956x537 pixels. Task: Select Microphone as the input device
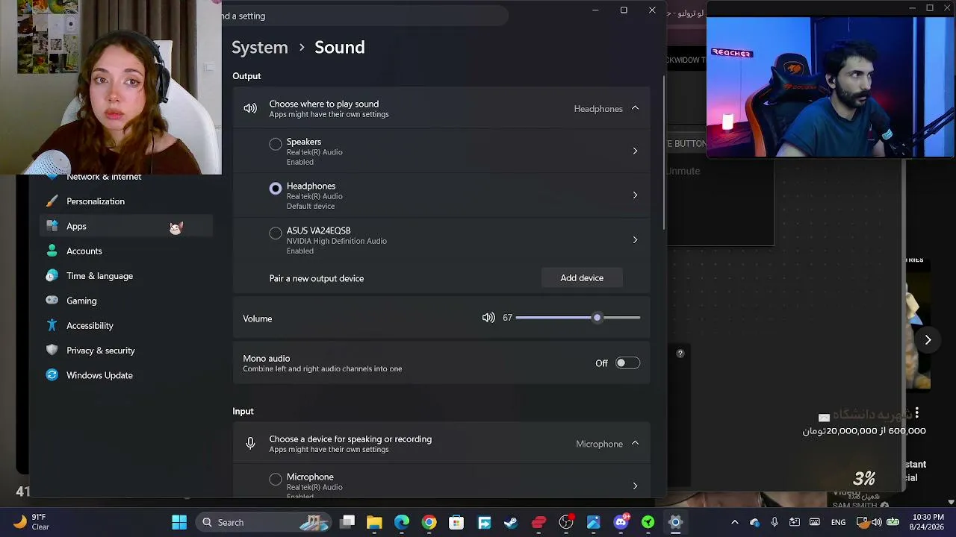click(276, 479)
